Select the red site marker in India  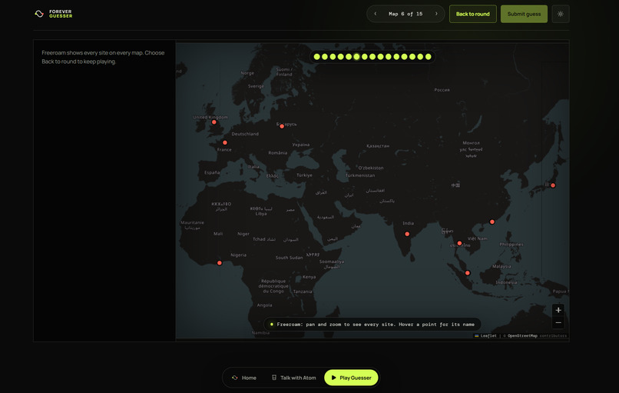407,234
